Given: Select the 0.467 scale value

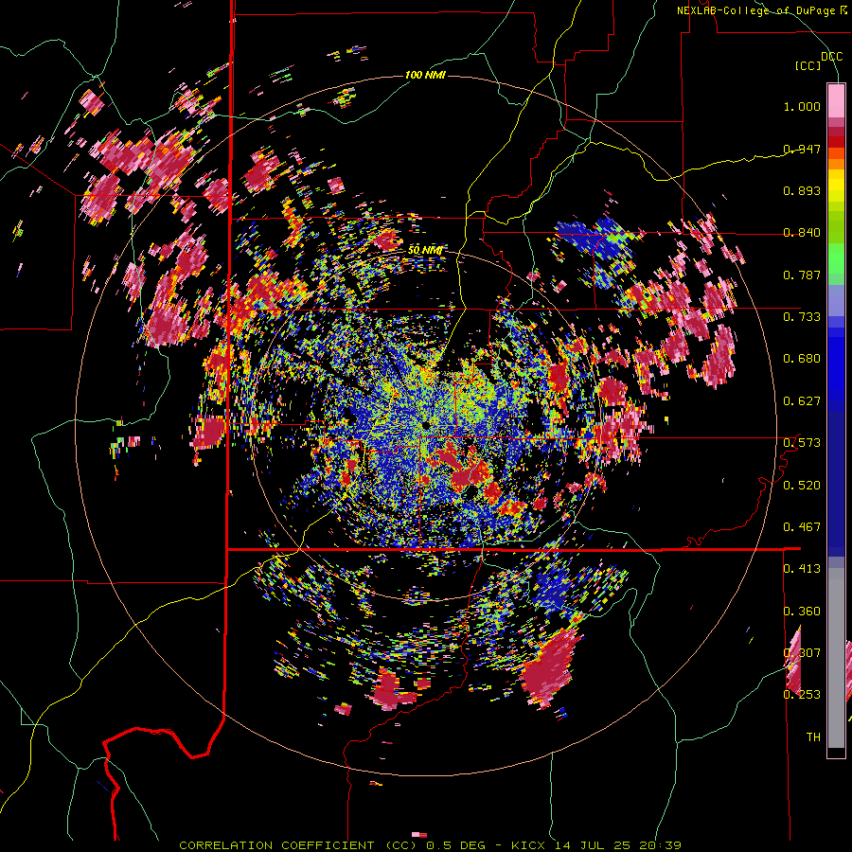Looking at the screenshot, I should [802, 527].
